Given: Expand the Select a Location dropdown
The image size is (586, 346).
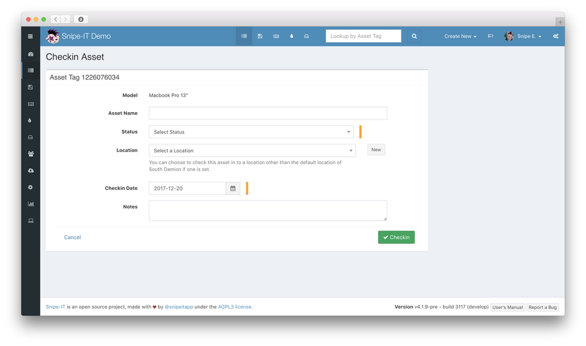Looking at the screenshot, I should pyautogui.click(x=251, y=150).
